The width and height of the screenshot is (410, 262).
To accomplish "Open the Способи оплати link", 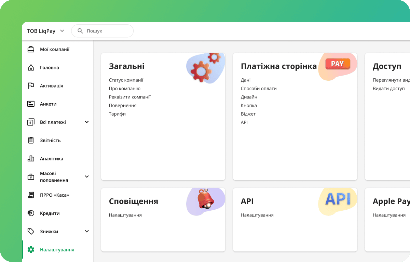I will 259,89.
